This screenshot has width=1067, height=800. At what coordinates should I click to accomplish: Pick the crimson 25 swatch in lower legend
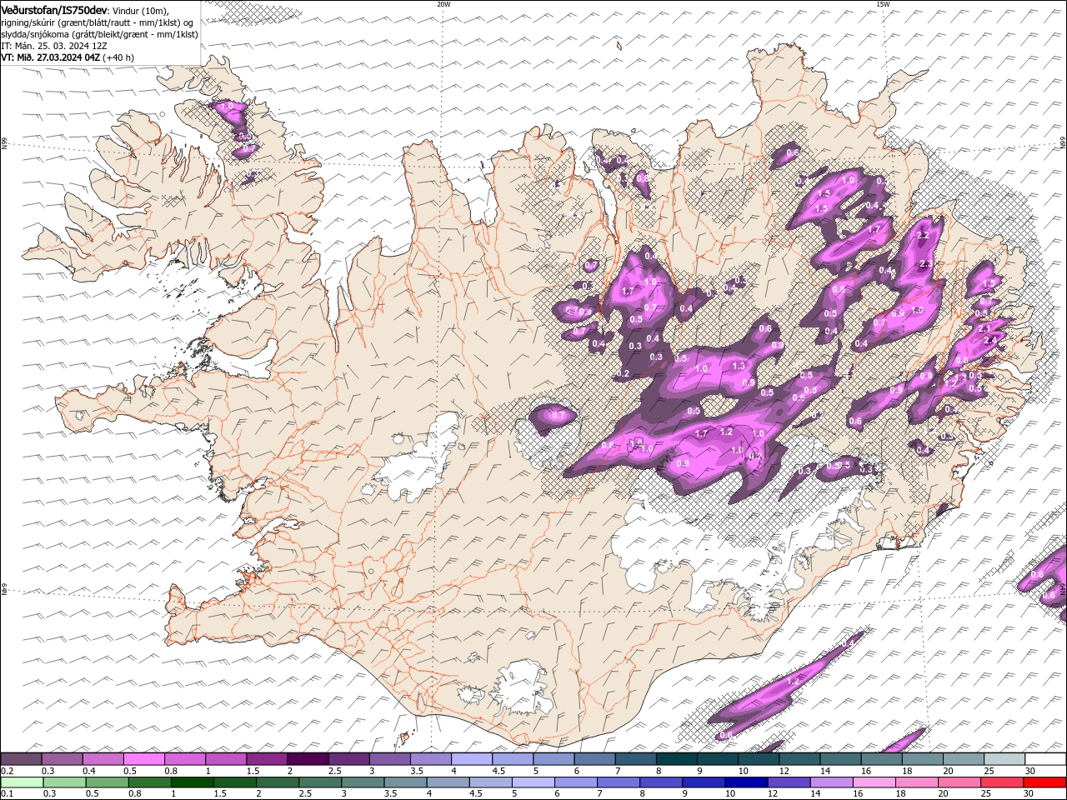click(x=1002, y=782)
